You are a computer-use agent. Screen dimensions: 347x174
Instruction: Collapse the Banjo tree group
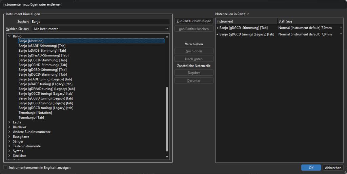[9, 36]
